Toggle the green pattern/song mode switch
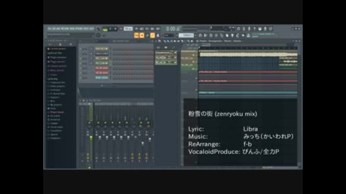Screen dimensions: 346x194 pos(105,29)
